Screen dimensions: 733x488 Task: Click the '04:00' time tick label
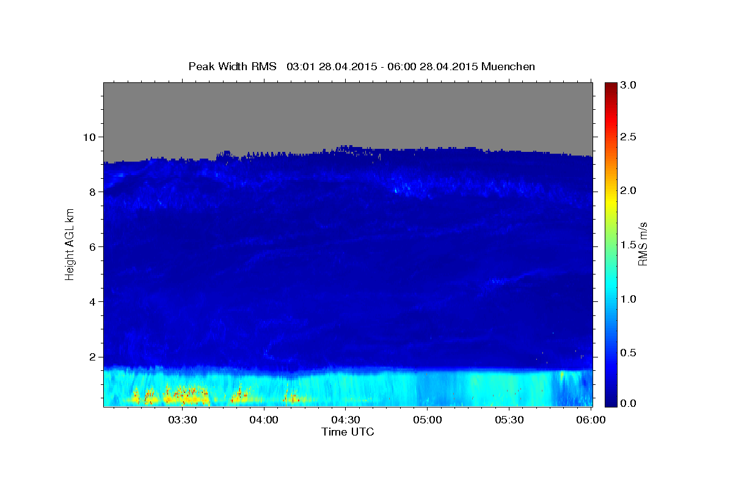(264, 420)
